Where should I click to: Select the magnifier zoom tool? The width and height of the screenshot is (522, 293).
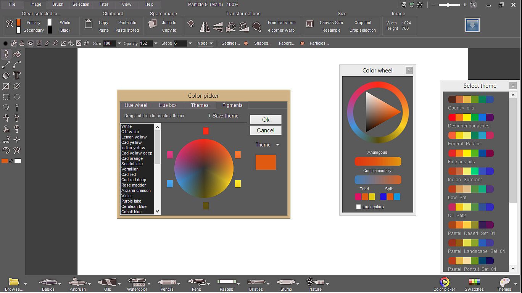(6, 108)
